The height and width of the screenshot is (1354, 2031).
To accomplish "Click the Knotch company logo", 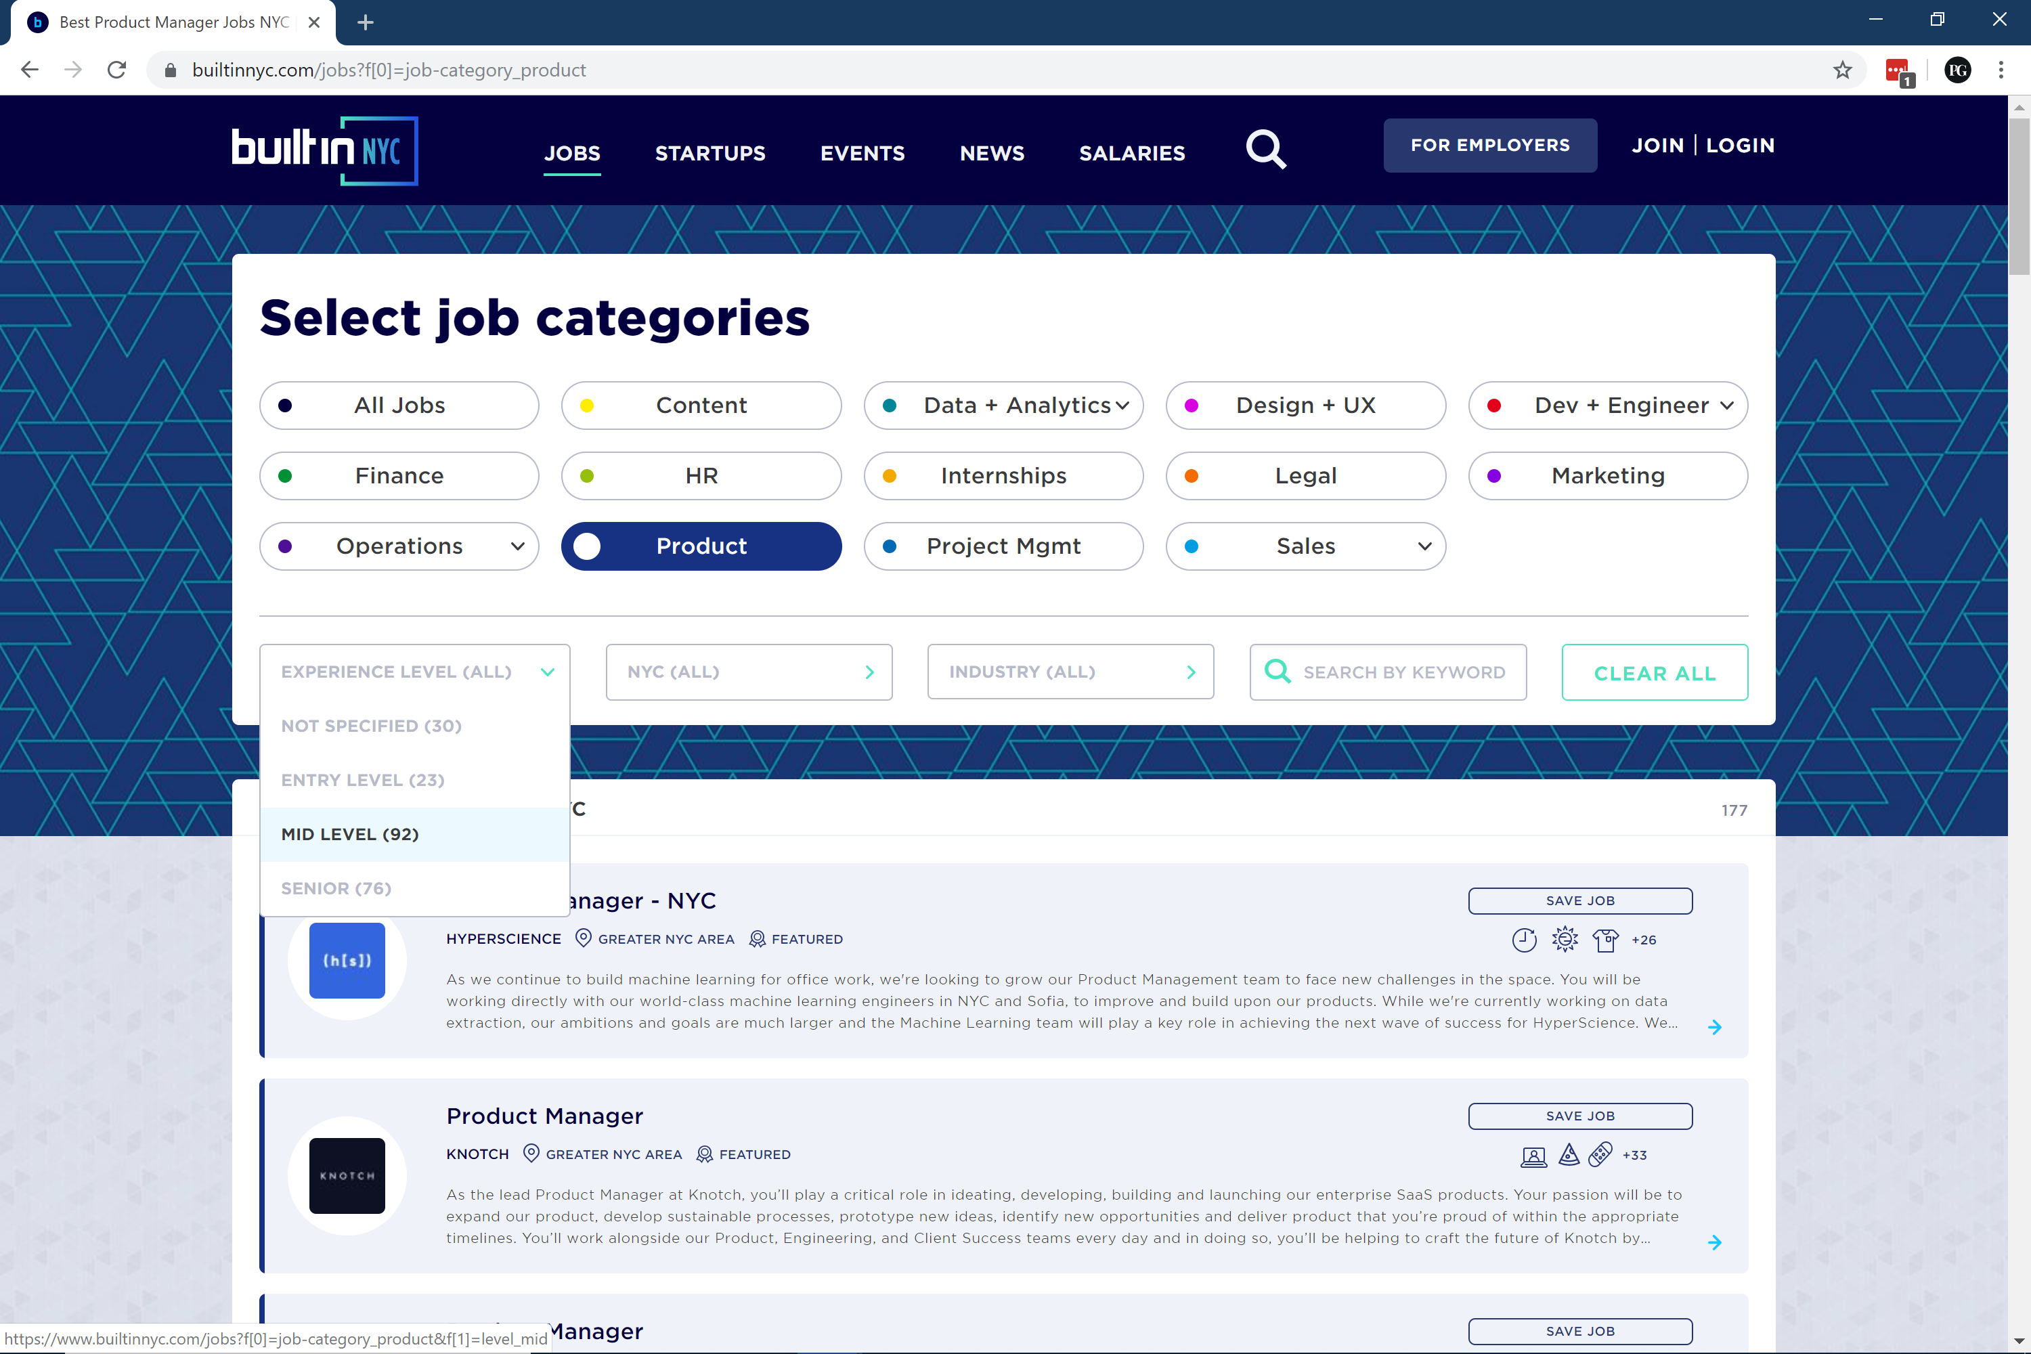I will [x=347, y=1175].
